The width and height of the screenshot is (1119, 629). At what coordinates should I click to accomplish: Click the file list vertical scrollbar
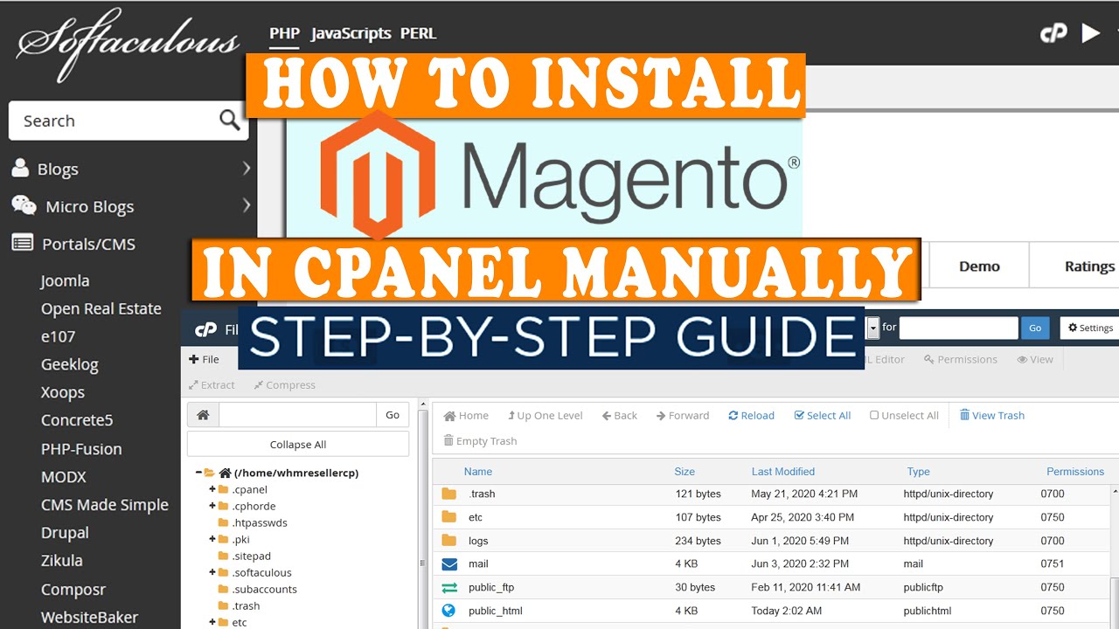1114,557
